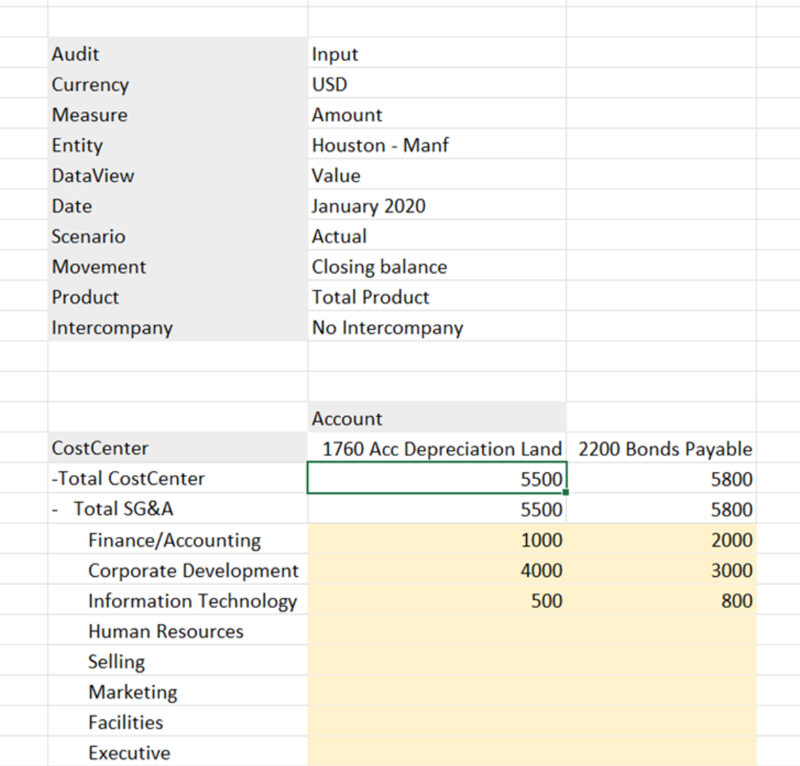The image size is (800, 766).
Task: Click the Value cell next to DataView
Action: (x=436, y=174)
